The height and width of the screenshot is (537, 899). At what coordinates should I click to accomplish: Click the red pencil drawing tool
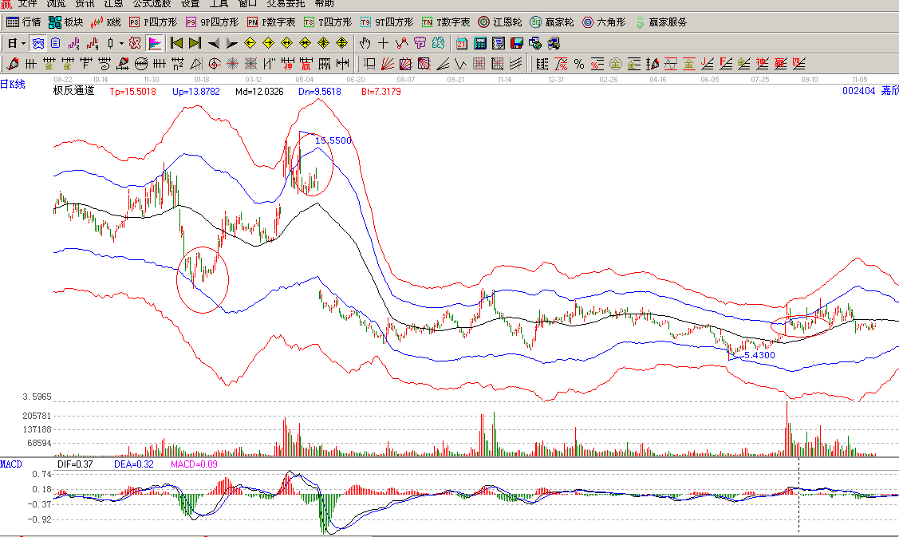tap(12, 64)
